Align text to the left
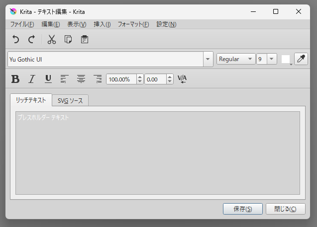This screenshot has width=317, height=227. click(x=64, y=79)
